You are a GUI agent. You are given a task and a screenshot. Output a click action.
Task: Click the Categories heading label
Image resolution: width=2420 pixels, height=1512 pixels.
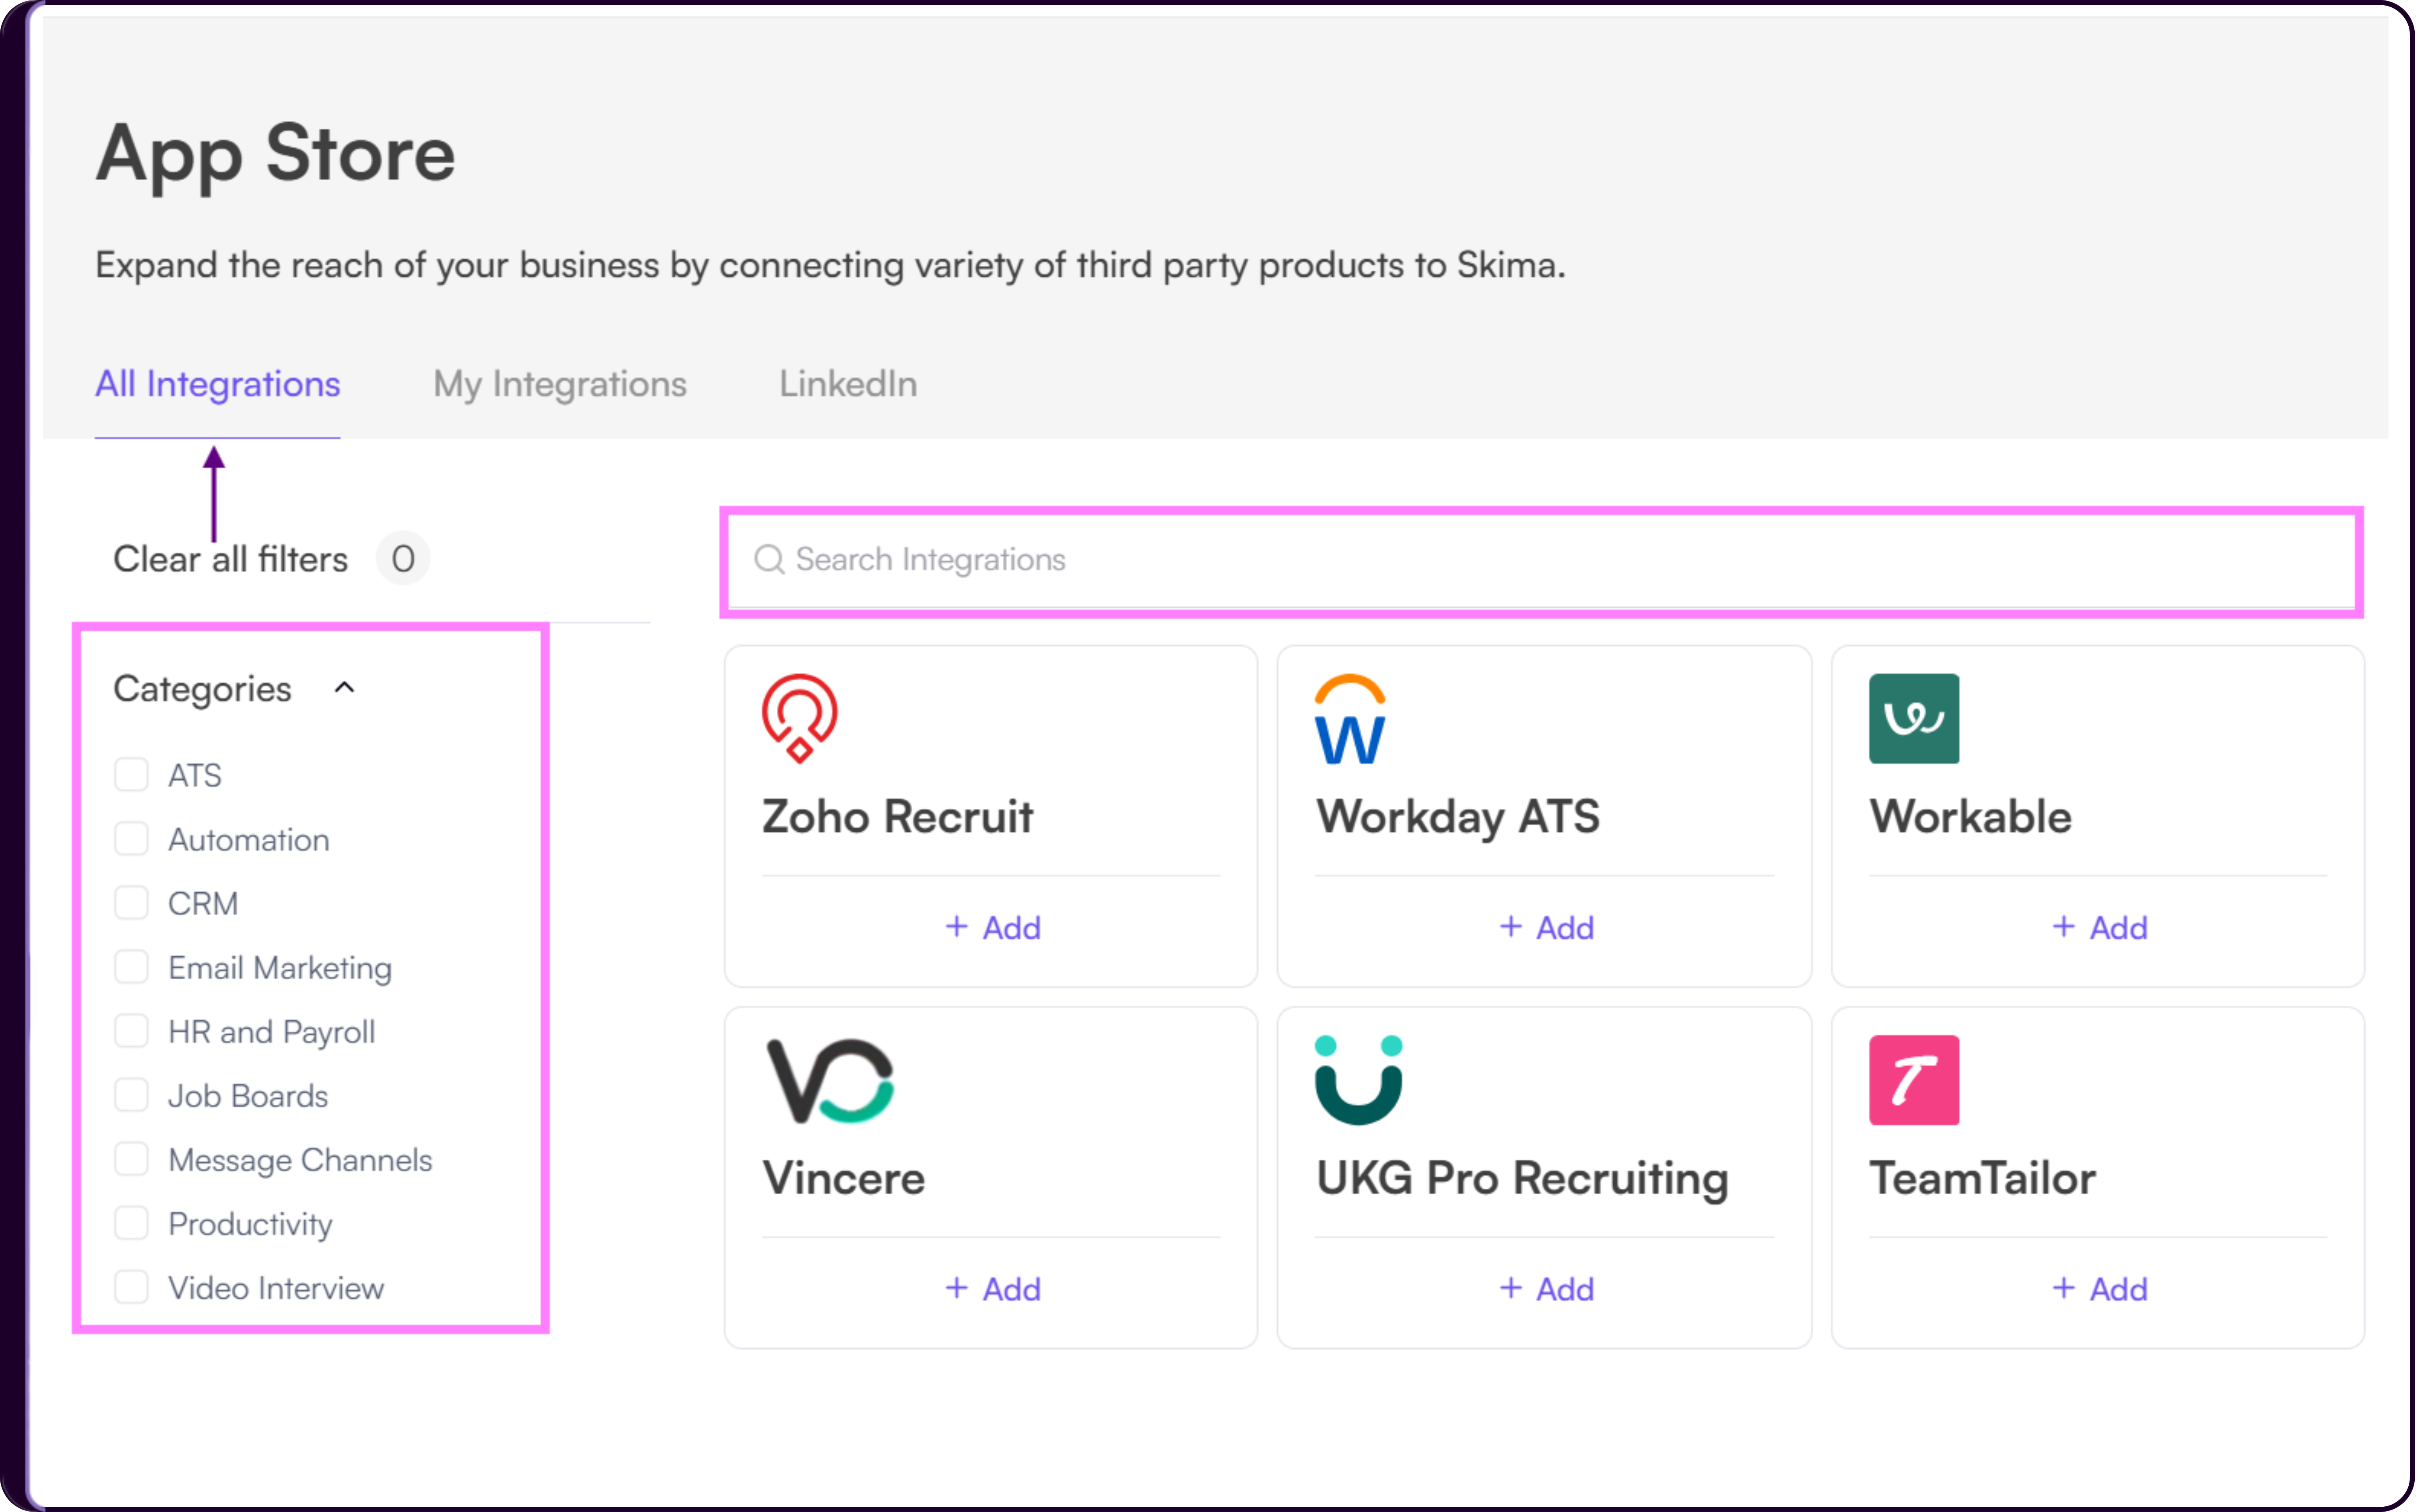[x=203, y=689]
